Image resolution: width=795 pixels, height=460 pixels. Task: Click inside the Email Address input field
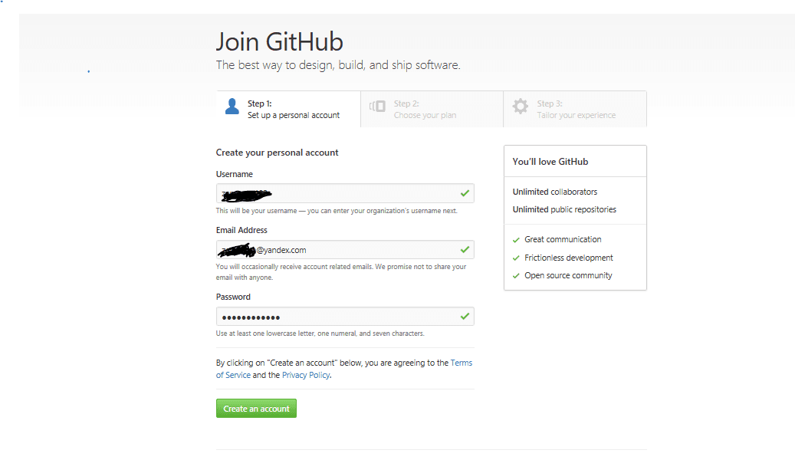(345, 249)
